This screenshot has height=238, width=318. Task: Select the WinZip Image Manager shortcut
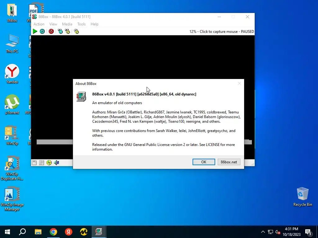click(12, 199)
